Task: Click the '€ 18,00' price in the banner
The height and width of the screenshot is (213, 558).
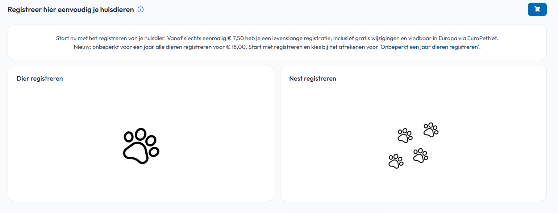Action: point(237,47)
